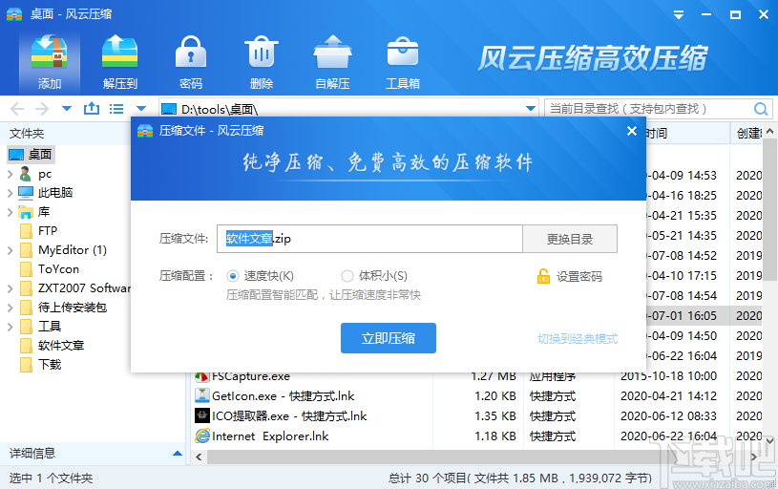Click the 立即压缩 button

click(388, 338)
